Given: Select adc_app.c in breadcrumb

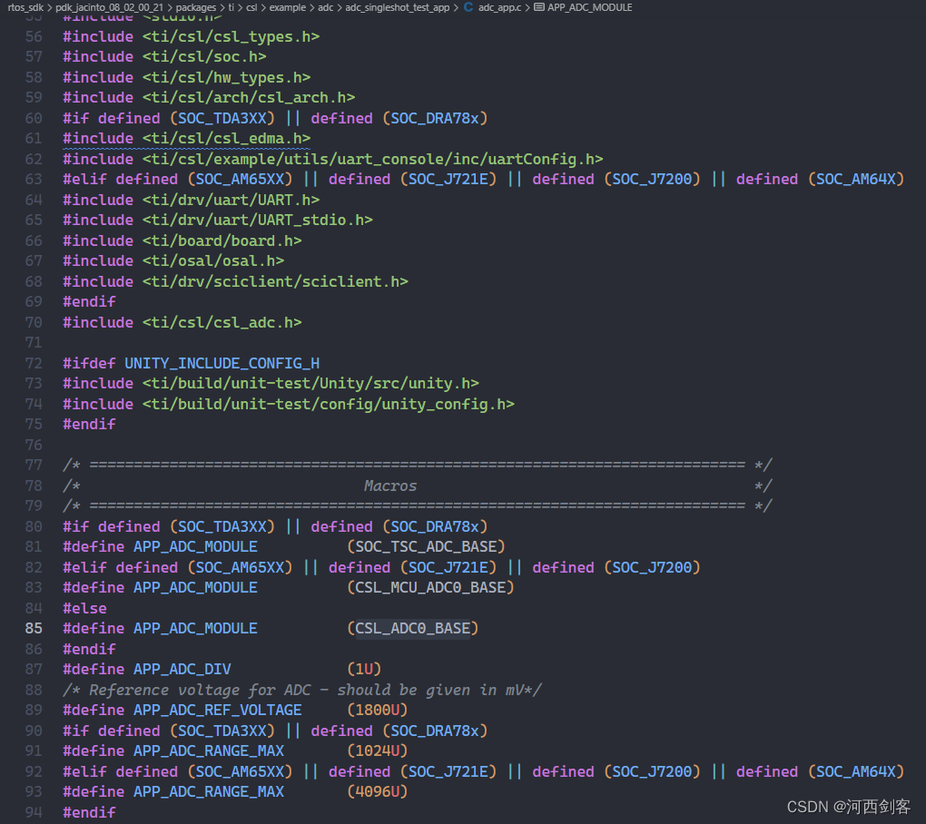Looking at the screenshot, I should click(x=499, y=7).
